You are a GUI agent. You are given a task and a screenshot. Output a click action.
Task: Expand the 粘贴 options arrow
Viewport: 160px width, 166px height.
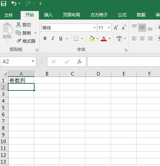(7, 42)
